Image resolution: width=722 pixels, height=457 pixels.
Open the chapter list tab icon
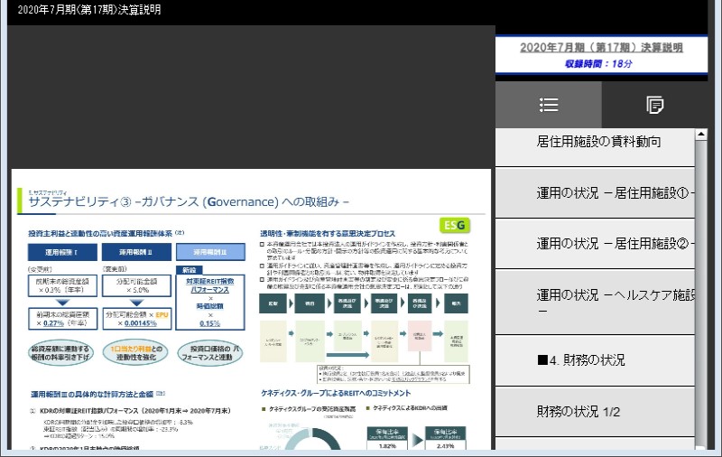tap(549, 105)
